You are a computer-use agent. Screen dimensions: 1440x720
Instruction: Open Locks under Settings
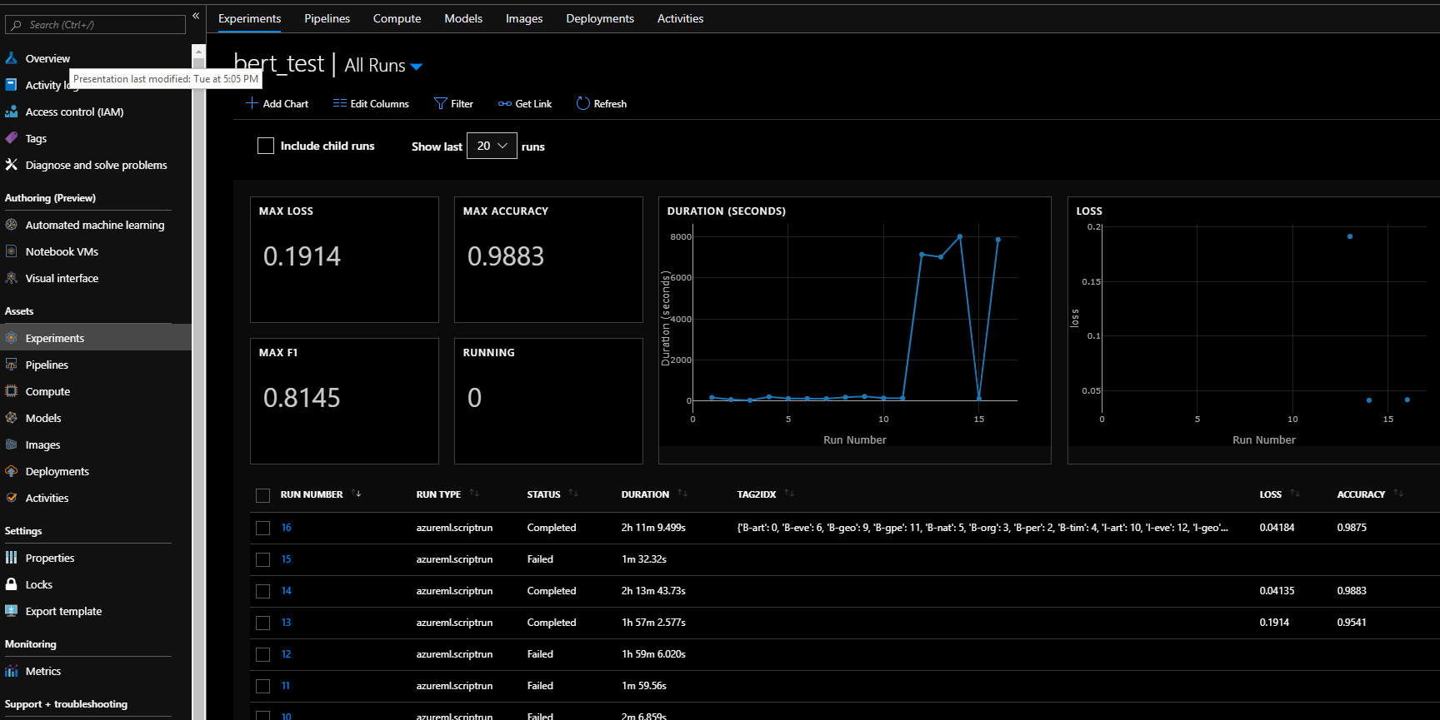coord(38,584)
